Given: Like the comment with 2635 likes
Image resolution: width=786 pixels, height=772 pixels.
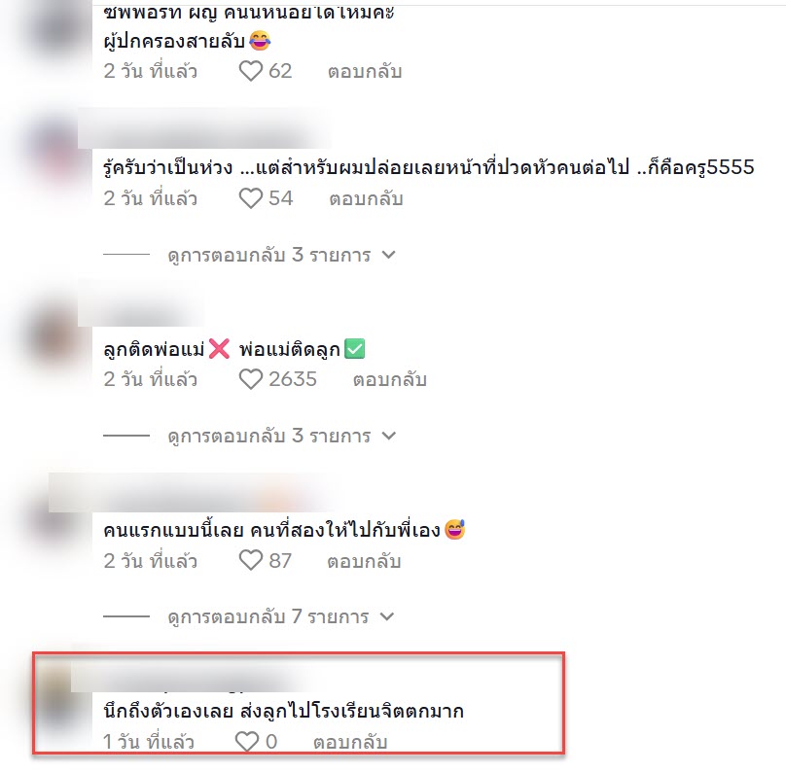Looking at the screenshot, I should click(251, 379).
